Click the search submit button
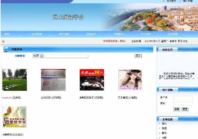This screenshot has height=139, width=198. pyautogui.click(x=138, y=56)
